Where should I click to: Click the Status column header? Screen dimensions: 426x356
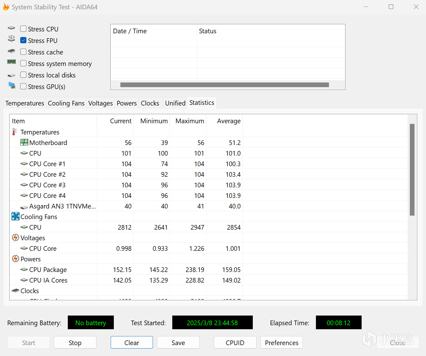click(271, 31)
